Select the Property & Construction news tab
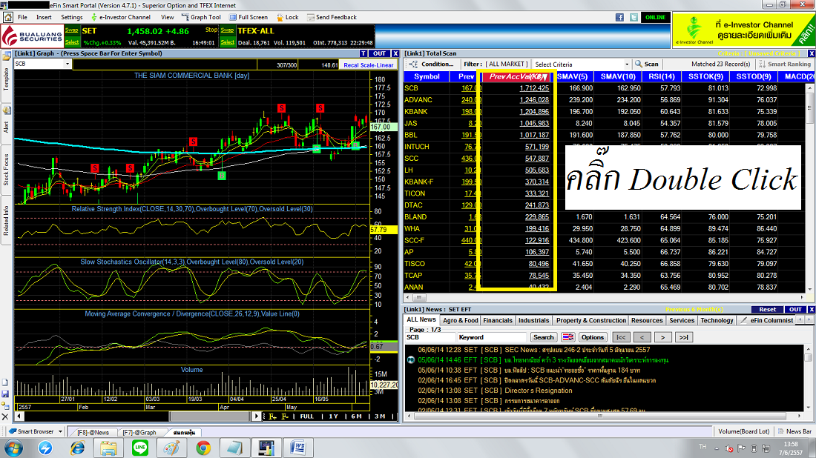 pyautogui.click(x=590, y=321)
